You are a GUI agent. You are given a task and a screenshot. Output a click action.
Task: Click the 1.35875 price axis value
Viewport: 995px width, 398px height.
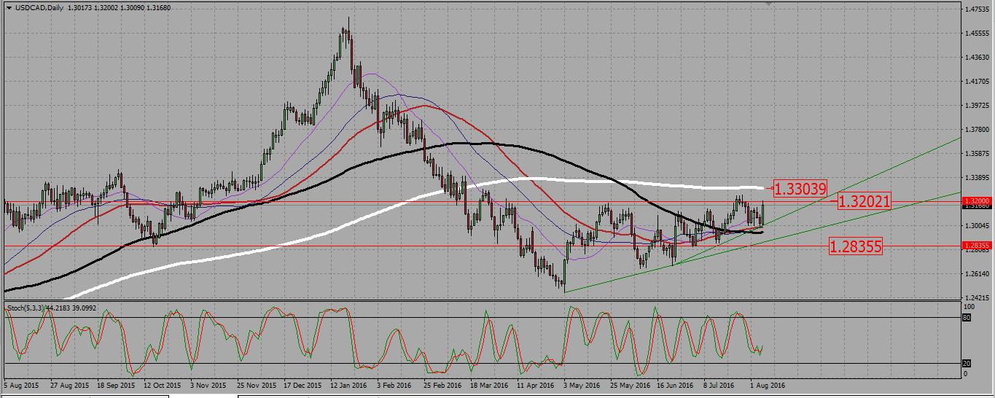(x=976, y=154)
